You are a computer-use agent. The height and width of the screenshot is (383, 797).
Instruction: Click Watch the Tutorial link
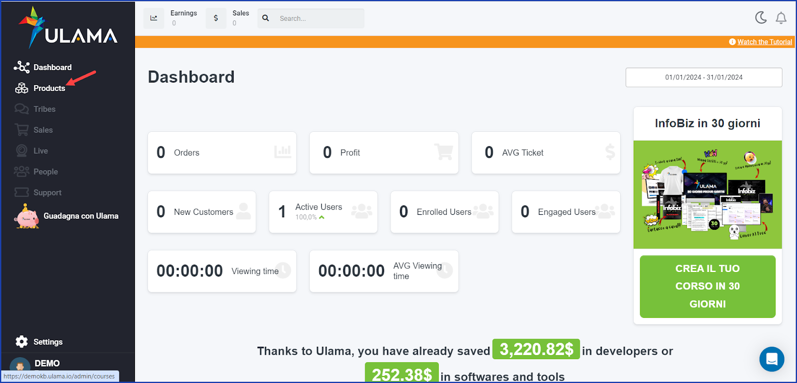[765, 42]
